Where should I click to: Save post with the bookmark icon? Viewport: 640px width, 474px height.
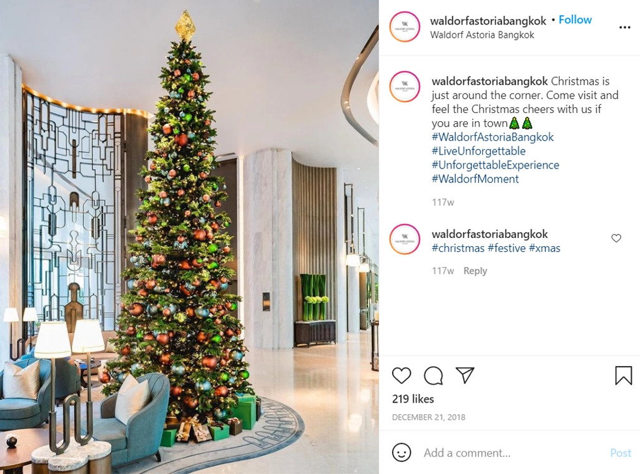(x=623, y=376)
